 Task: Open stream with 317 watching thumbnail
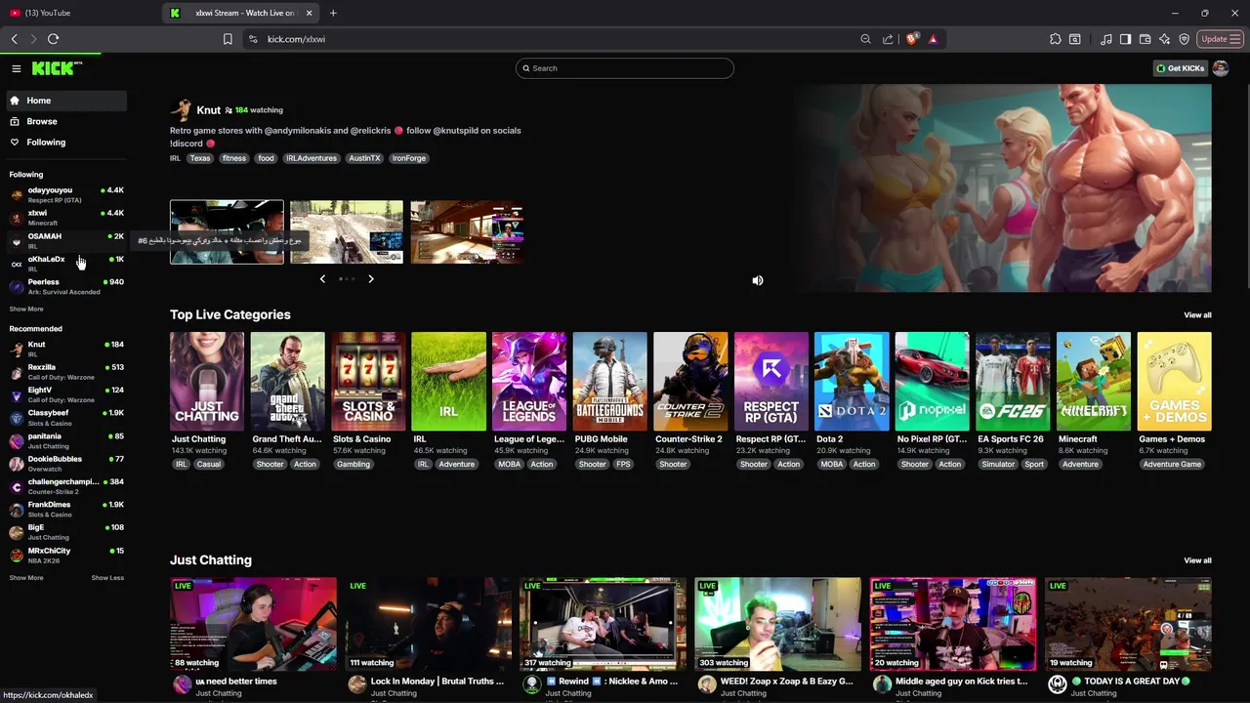[x=603, y=625]
